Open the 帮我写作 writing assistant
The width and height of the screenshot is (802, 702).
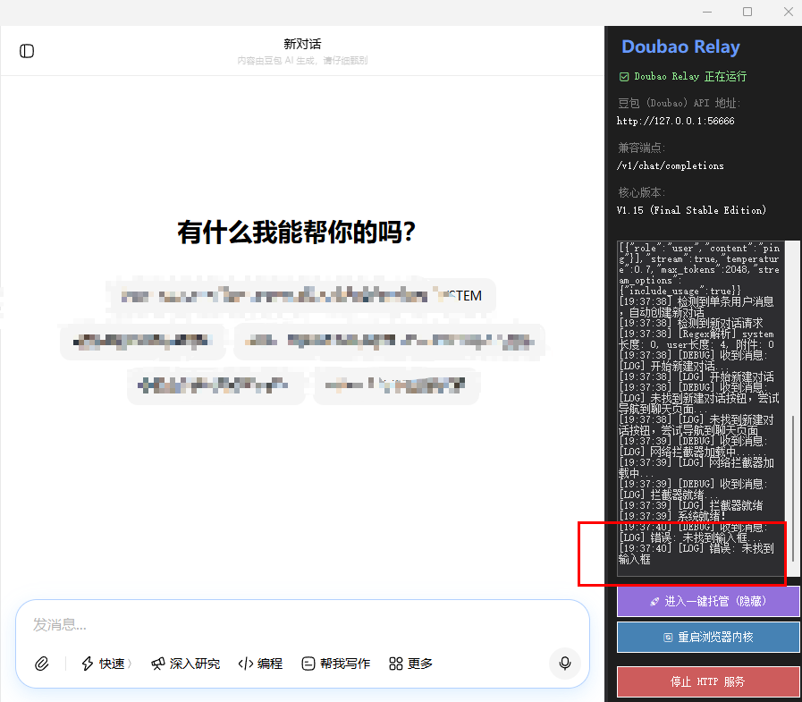coord(335,664)
